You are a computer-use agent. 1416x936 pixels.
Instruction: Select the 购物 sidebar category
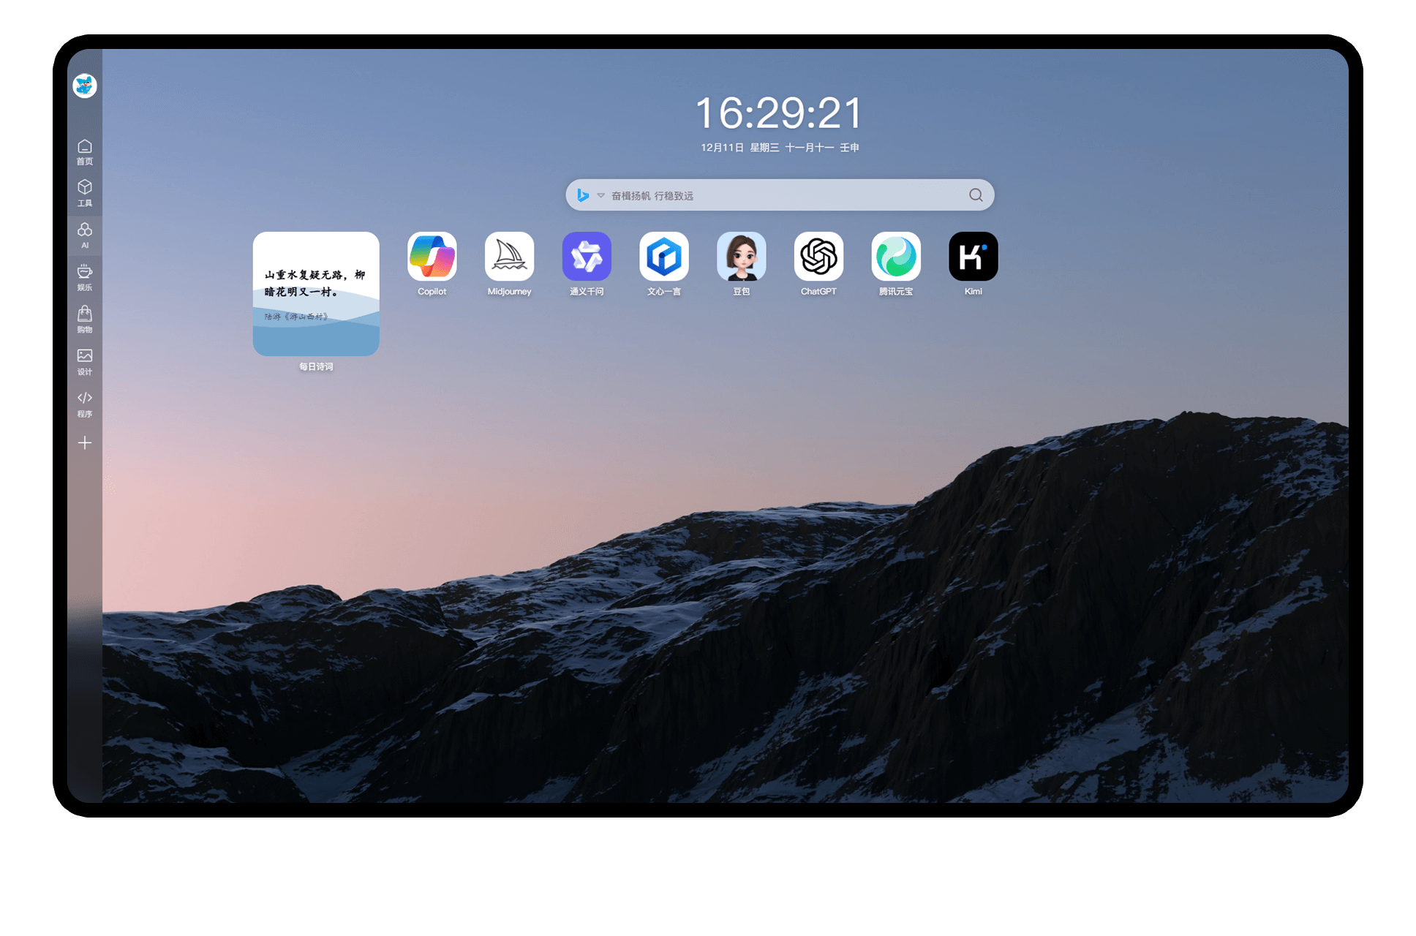(85, 319)
